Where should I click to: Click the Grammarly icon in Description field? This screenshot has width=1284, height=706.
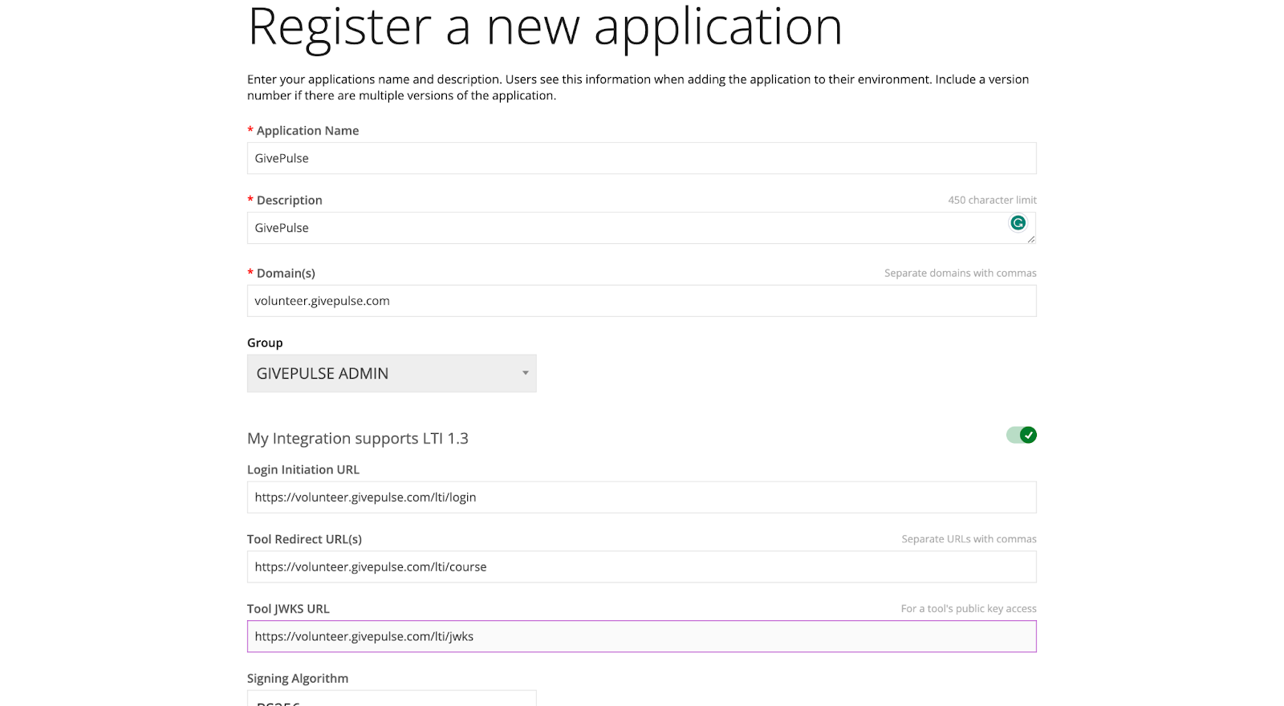click(1018, 223)
